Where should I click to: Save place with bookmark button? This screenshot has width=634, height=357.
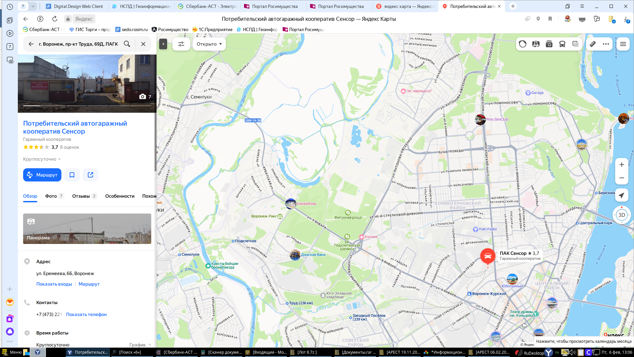point(72,175)
